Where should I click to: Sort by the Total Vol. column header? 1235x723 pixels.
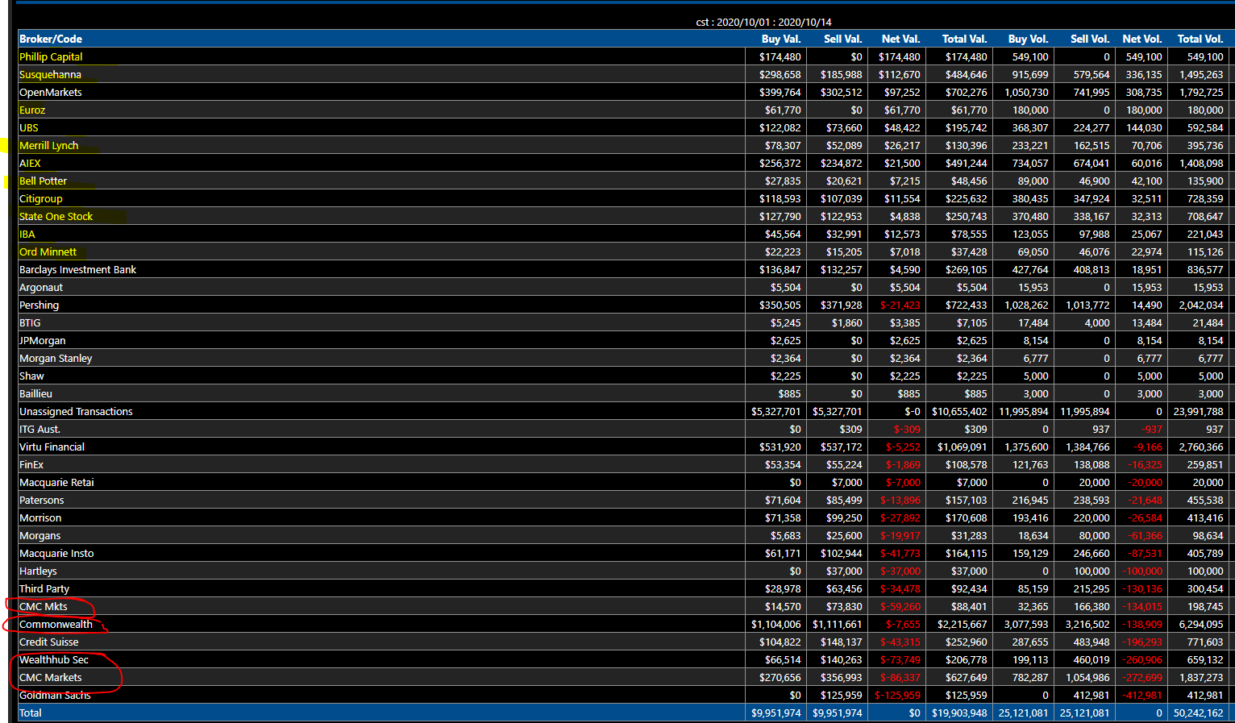point(1200,39)
